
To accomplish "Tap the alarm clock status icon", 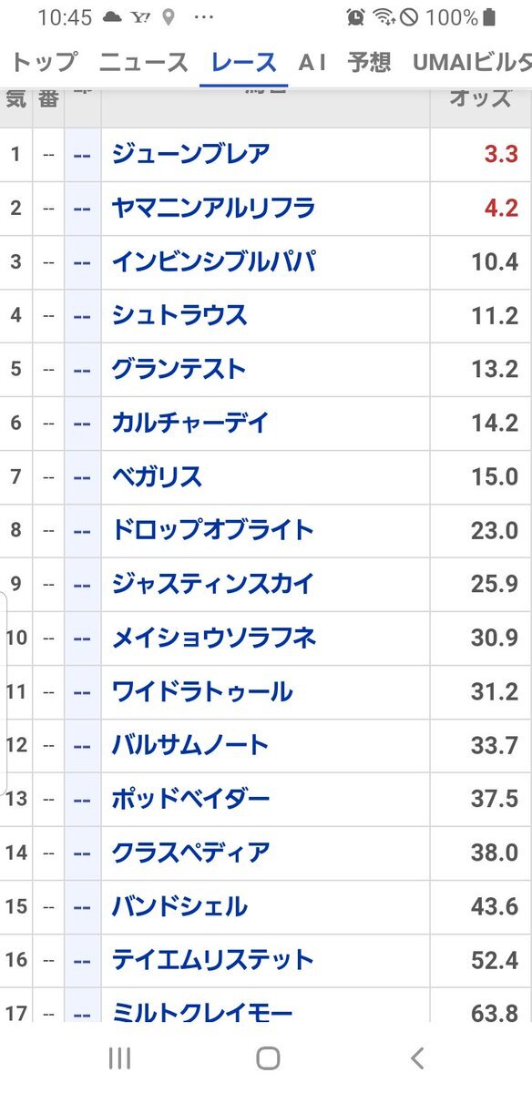I will (x=356, y=17).
